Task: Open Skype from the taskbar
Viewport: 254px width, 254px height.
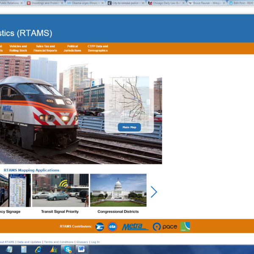Action: (68, 249)
